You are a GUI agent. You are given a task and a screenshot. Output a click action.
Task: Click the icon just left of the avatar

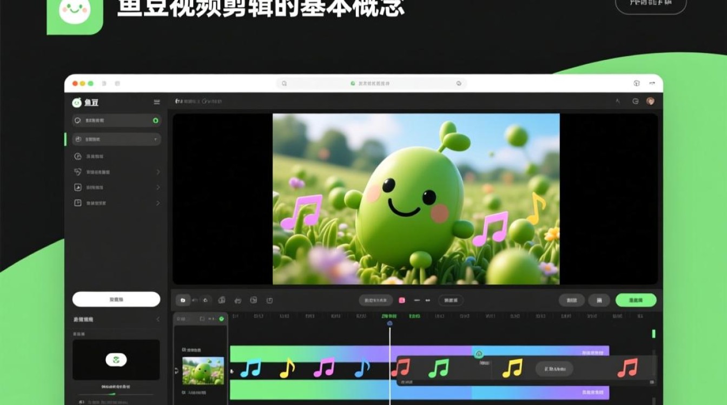pos(636,101)
